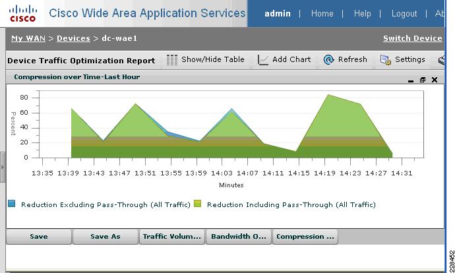
Task: Click the Add Chart icon
Action: [263, 60]
